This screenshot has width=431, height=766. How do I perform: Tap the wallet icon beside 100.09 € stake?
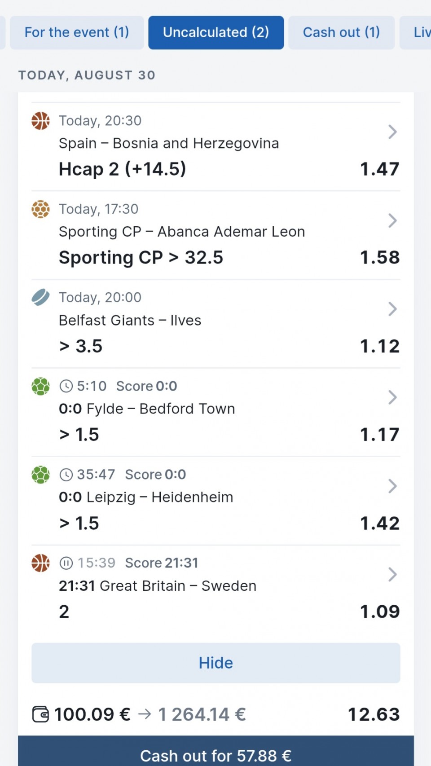click(40, 714)
